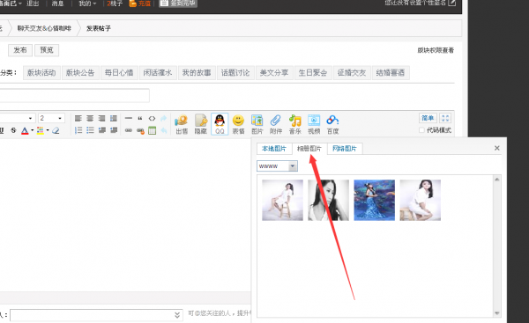The width and height of the screenshot is (529, 323).
Task: Select the 结婚喜酒 category
Action: point(391,73)
